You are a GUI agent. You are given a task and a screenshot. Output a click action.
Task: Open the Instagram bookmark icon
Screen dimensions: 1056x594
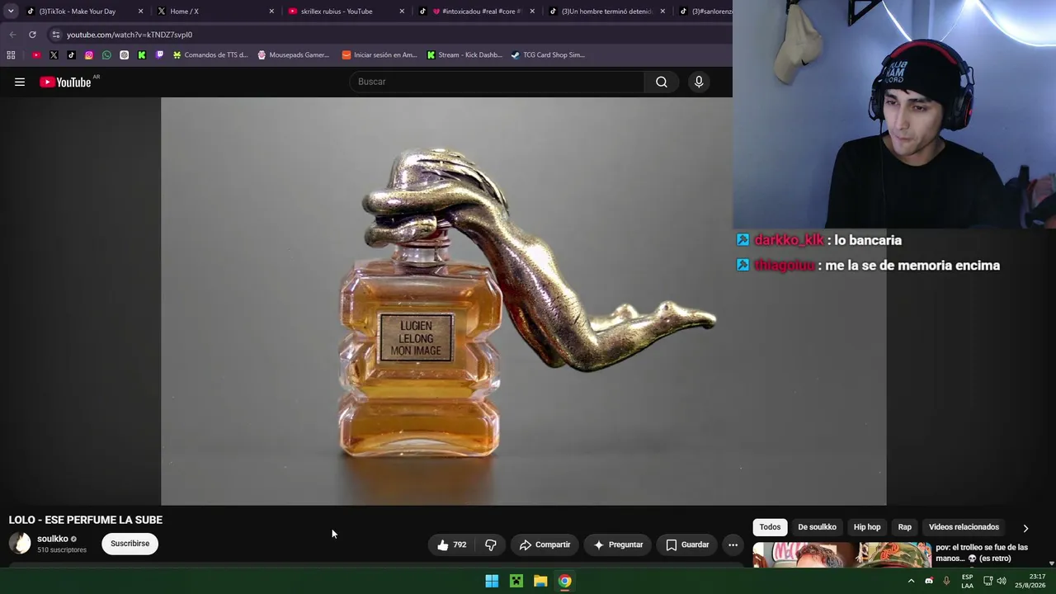(x=89, y=55)
